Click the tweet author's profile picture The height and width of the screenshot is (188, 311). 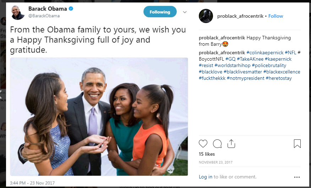17,12
